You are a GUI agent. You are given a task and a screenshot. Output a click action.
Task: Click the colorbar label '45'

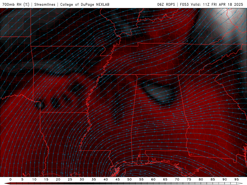coord(118,179)
